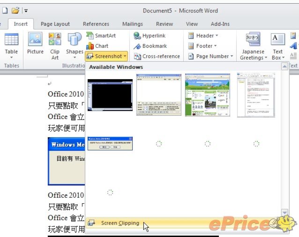This screenshot has height=237, width=299.
Task: Select the green web browser window thumbnail
Action: click(208, 95)
